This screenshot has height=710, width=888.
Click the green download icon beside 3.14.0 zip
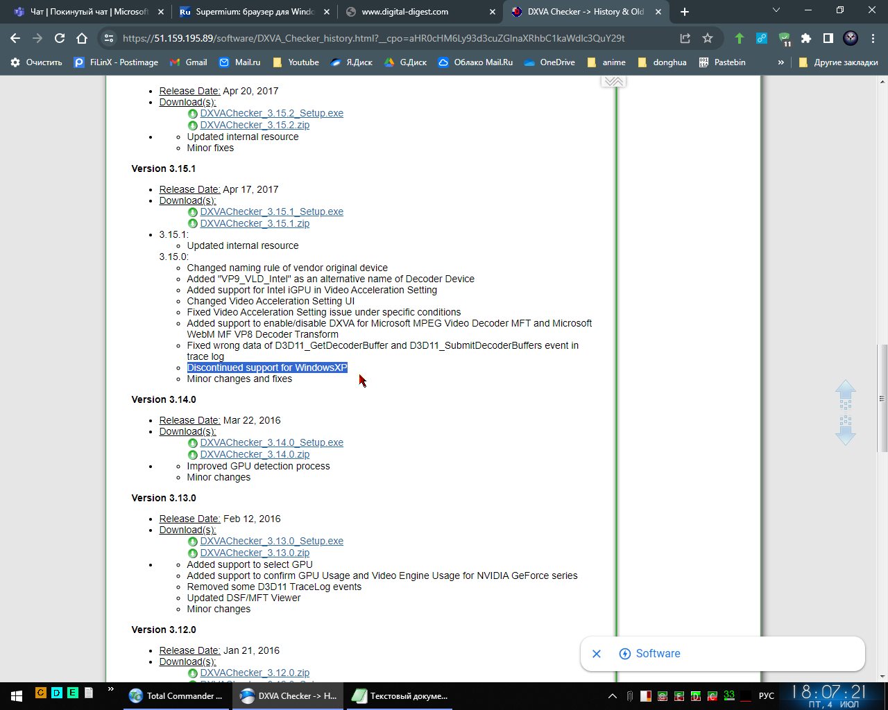(193, 455)
